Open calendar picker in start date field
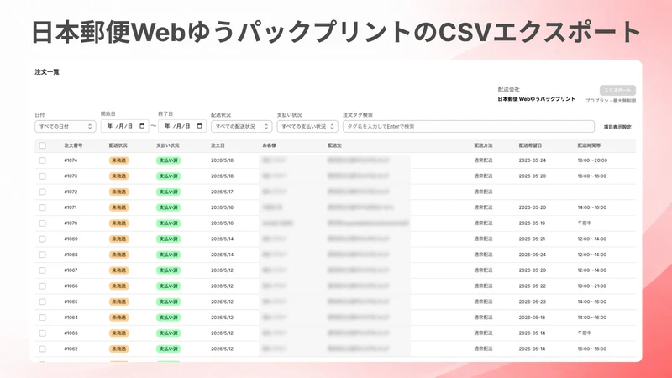672x378 pixels. [142, 126]
